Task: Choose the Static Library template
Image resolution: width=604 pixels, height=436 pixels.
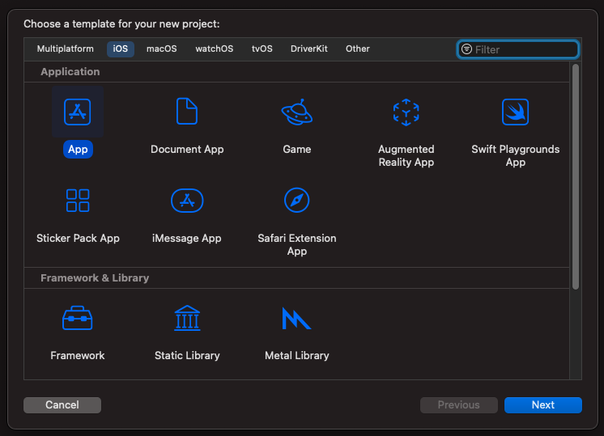Action: coord(187,318)
